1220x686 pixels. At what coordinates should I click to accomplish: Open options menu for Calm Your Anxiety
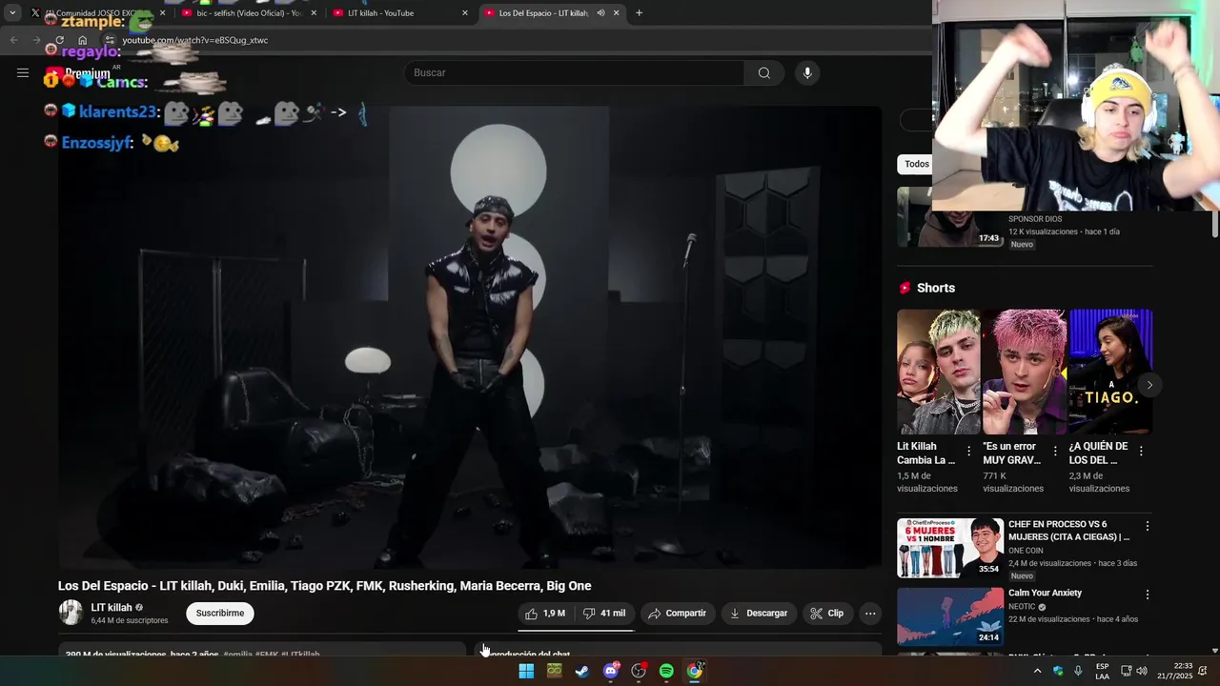click(x=1148, y=595)
